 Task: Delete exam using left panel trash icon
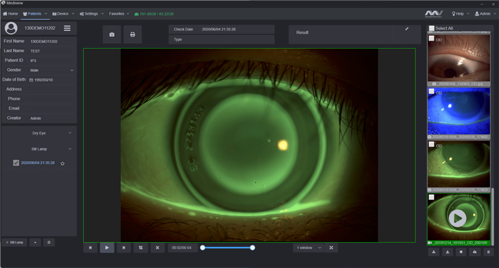(49, 242)
